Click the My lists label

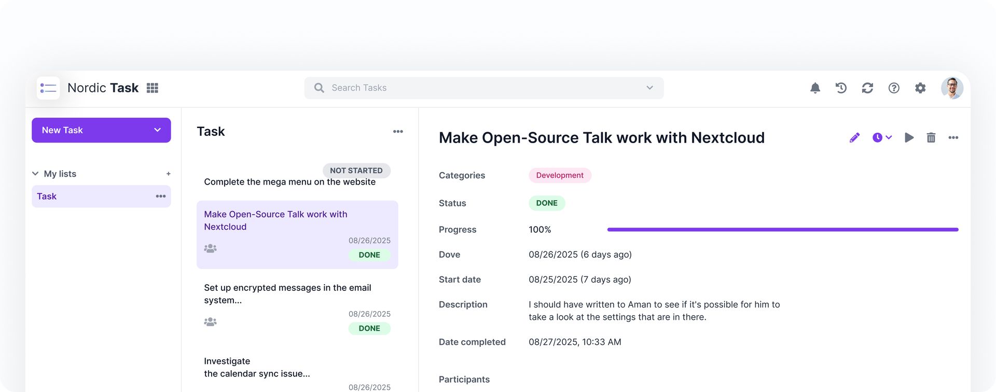60,174
